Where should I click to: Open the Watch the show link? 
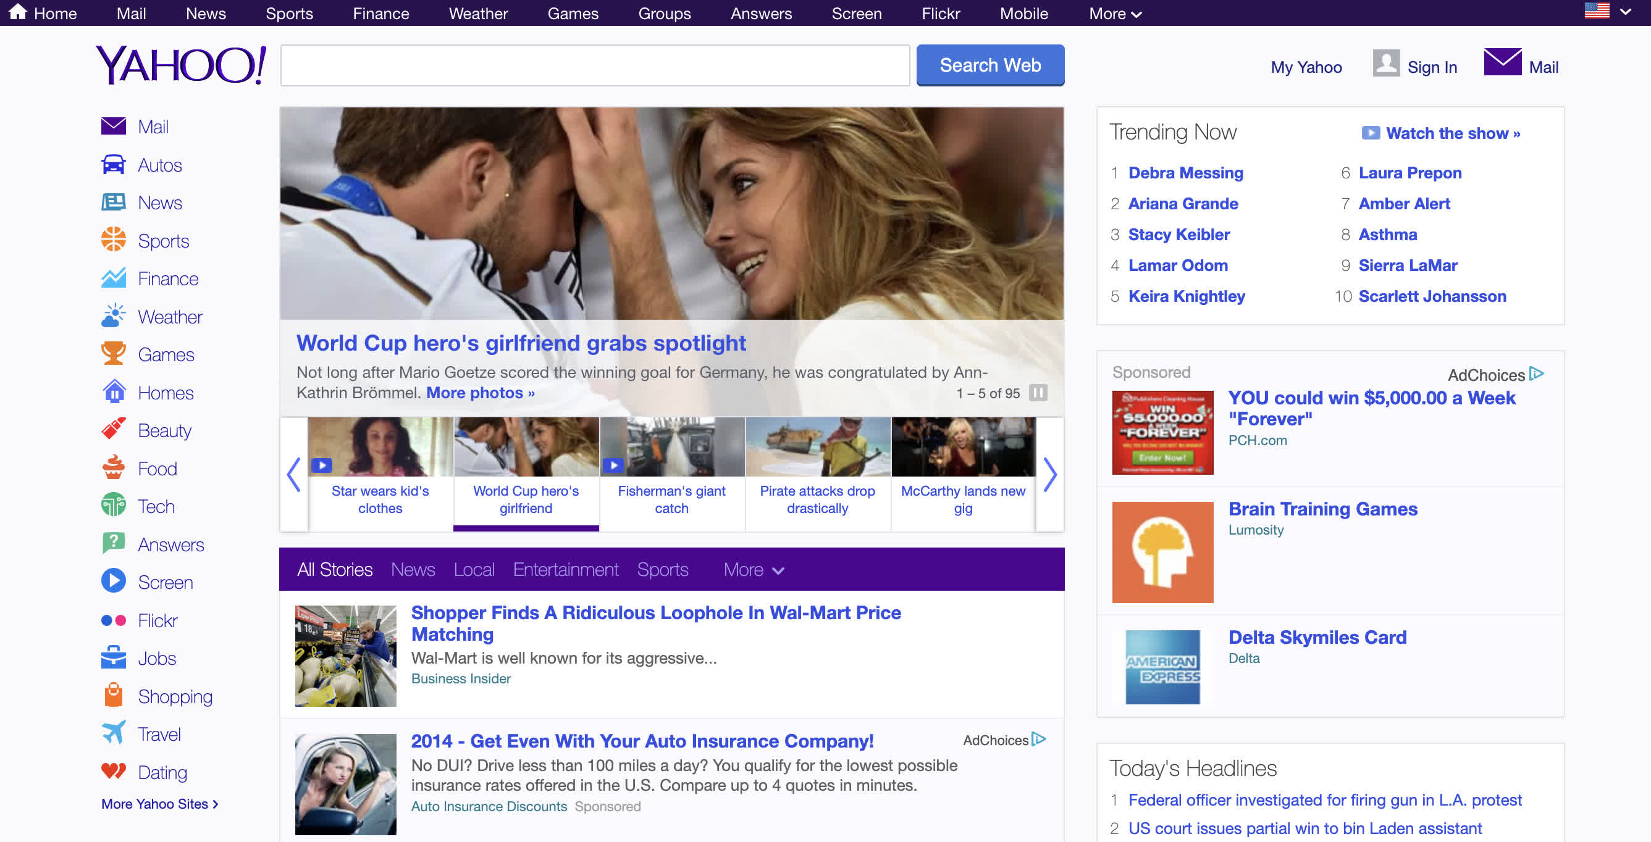coord(1452,133)
